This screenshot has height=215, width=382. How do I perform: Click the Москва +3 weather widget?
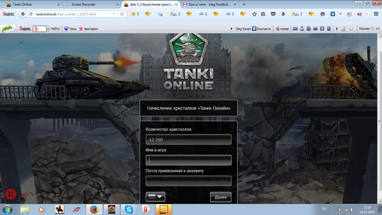point(369,29)
